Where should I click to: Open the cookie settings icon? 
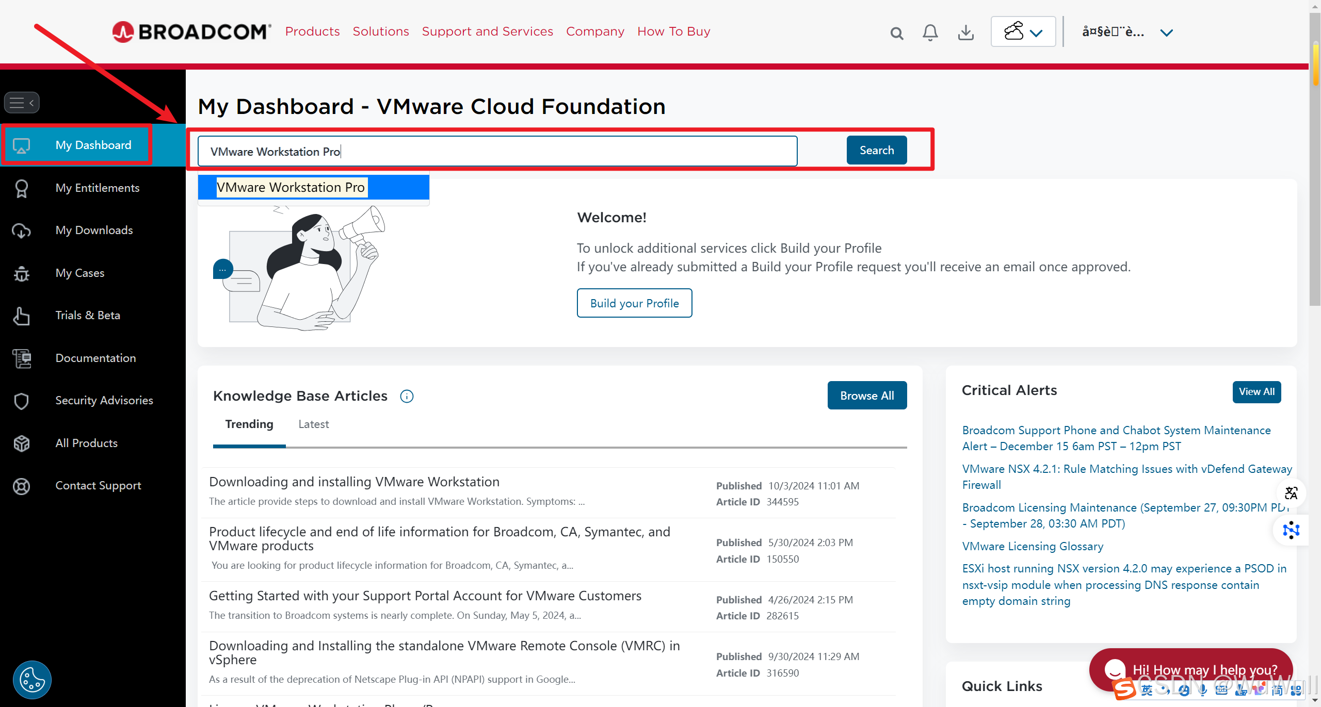tap(32, 679)
